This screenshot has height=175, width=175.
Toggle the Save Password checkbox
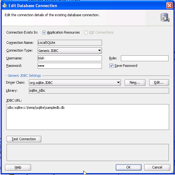point(111,66)
